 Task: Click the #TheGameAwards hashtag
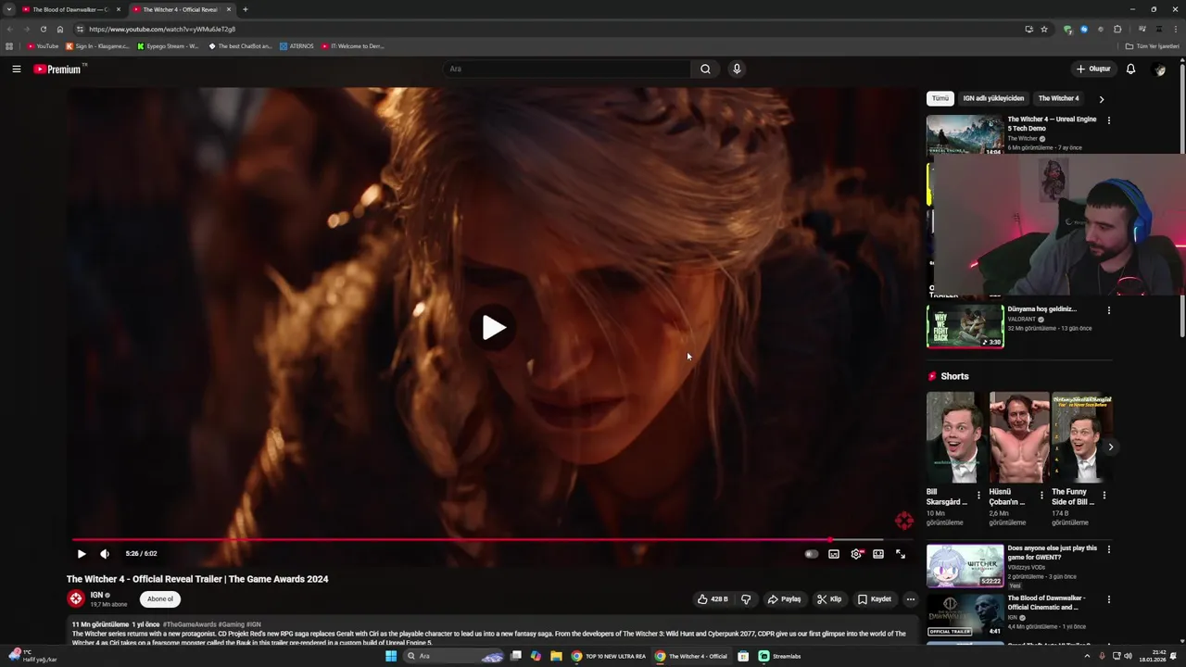tap(190, 624)
